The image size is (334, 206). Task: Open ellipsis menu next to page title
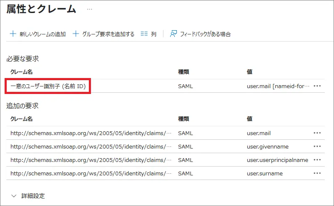point(89,9)
